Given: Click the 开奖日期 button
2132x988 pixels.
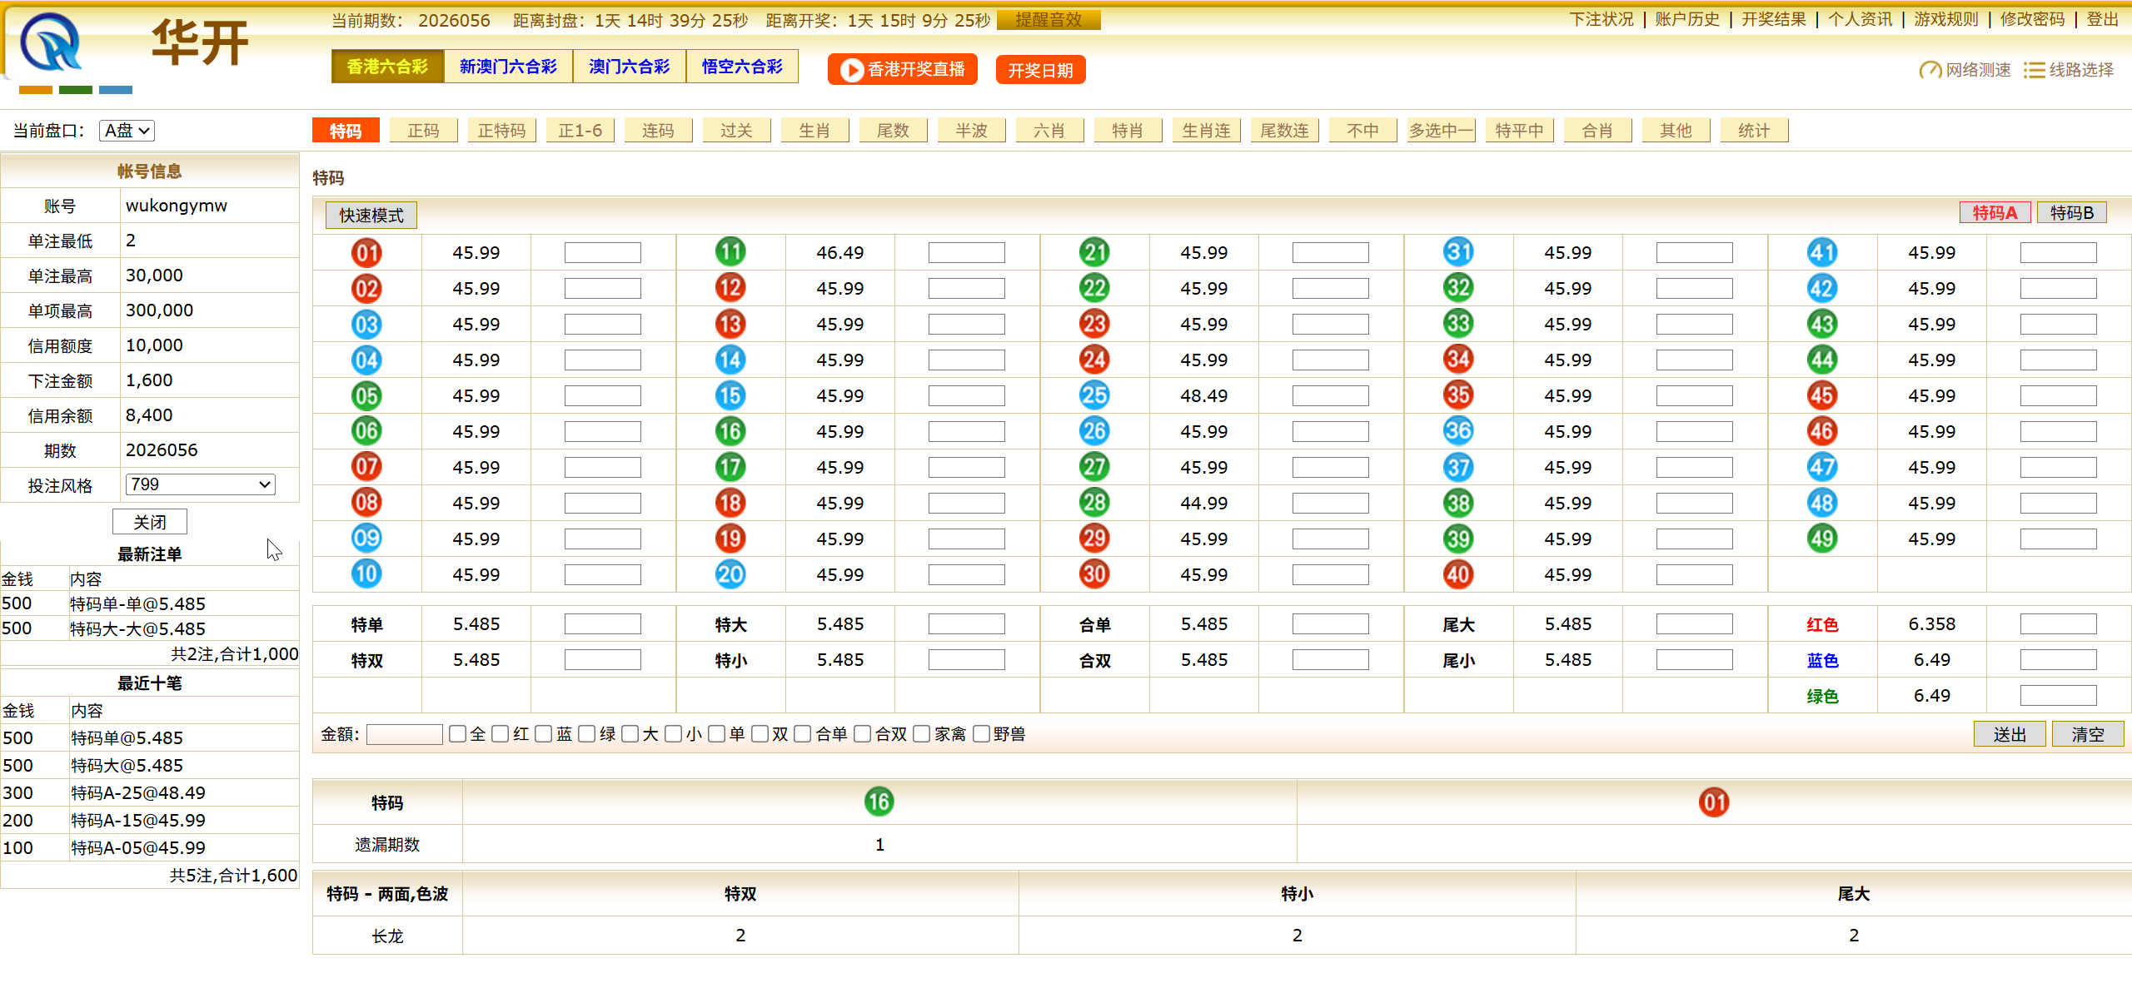Looking at the screenshot, I should [x=1040, y=70].
